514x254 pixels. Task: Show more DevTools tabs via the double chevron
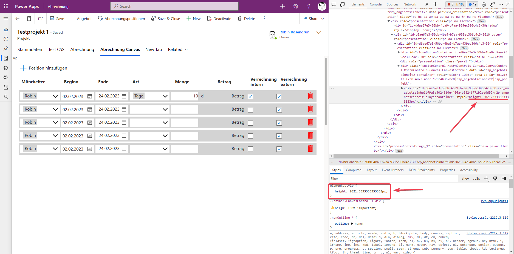(x=427, y=4)
